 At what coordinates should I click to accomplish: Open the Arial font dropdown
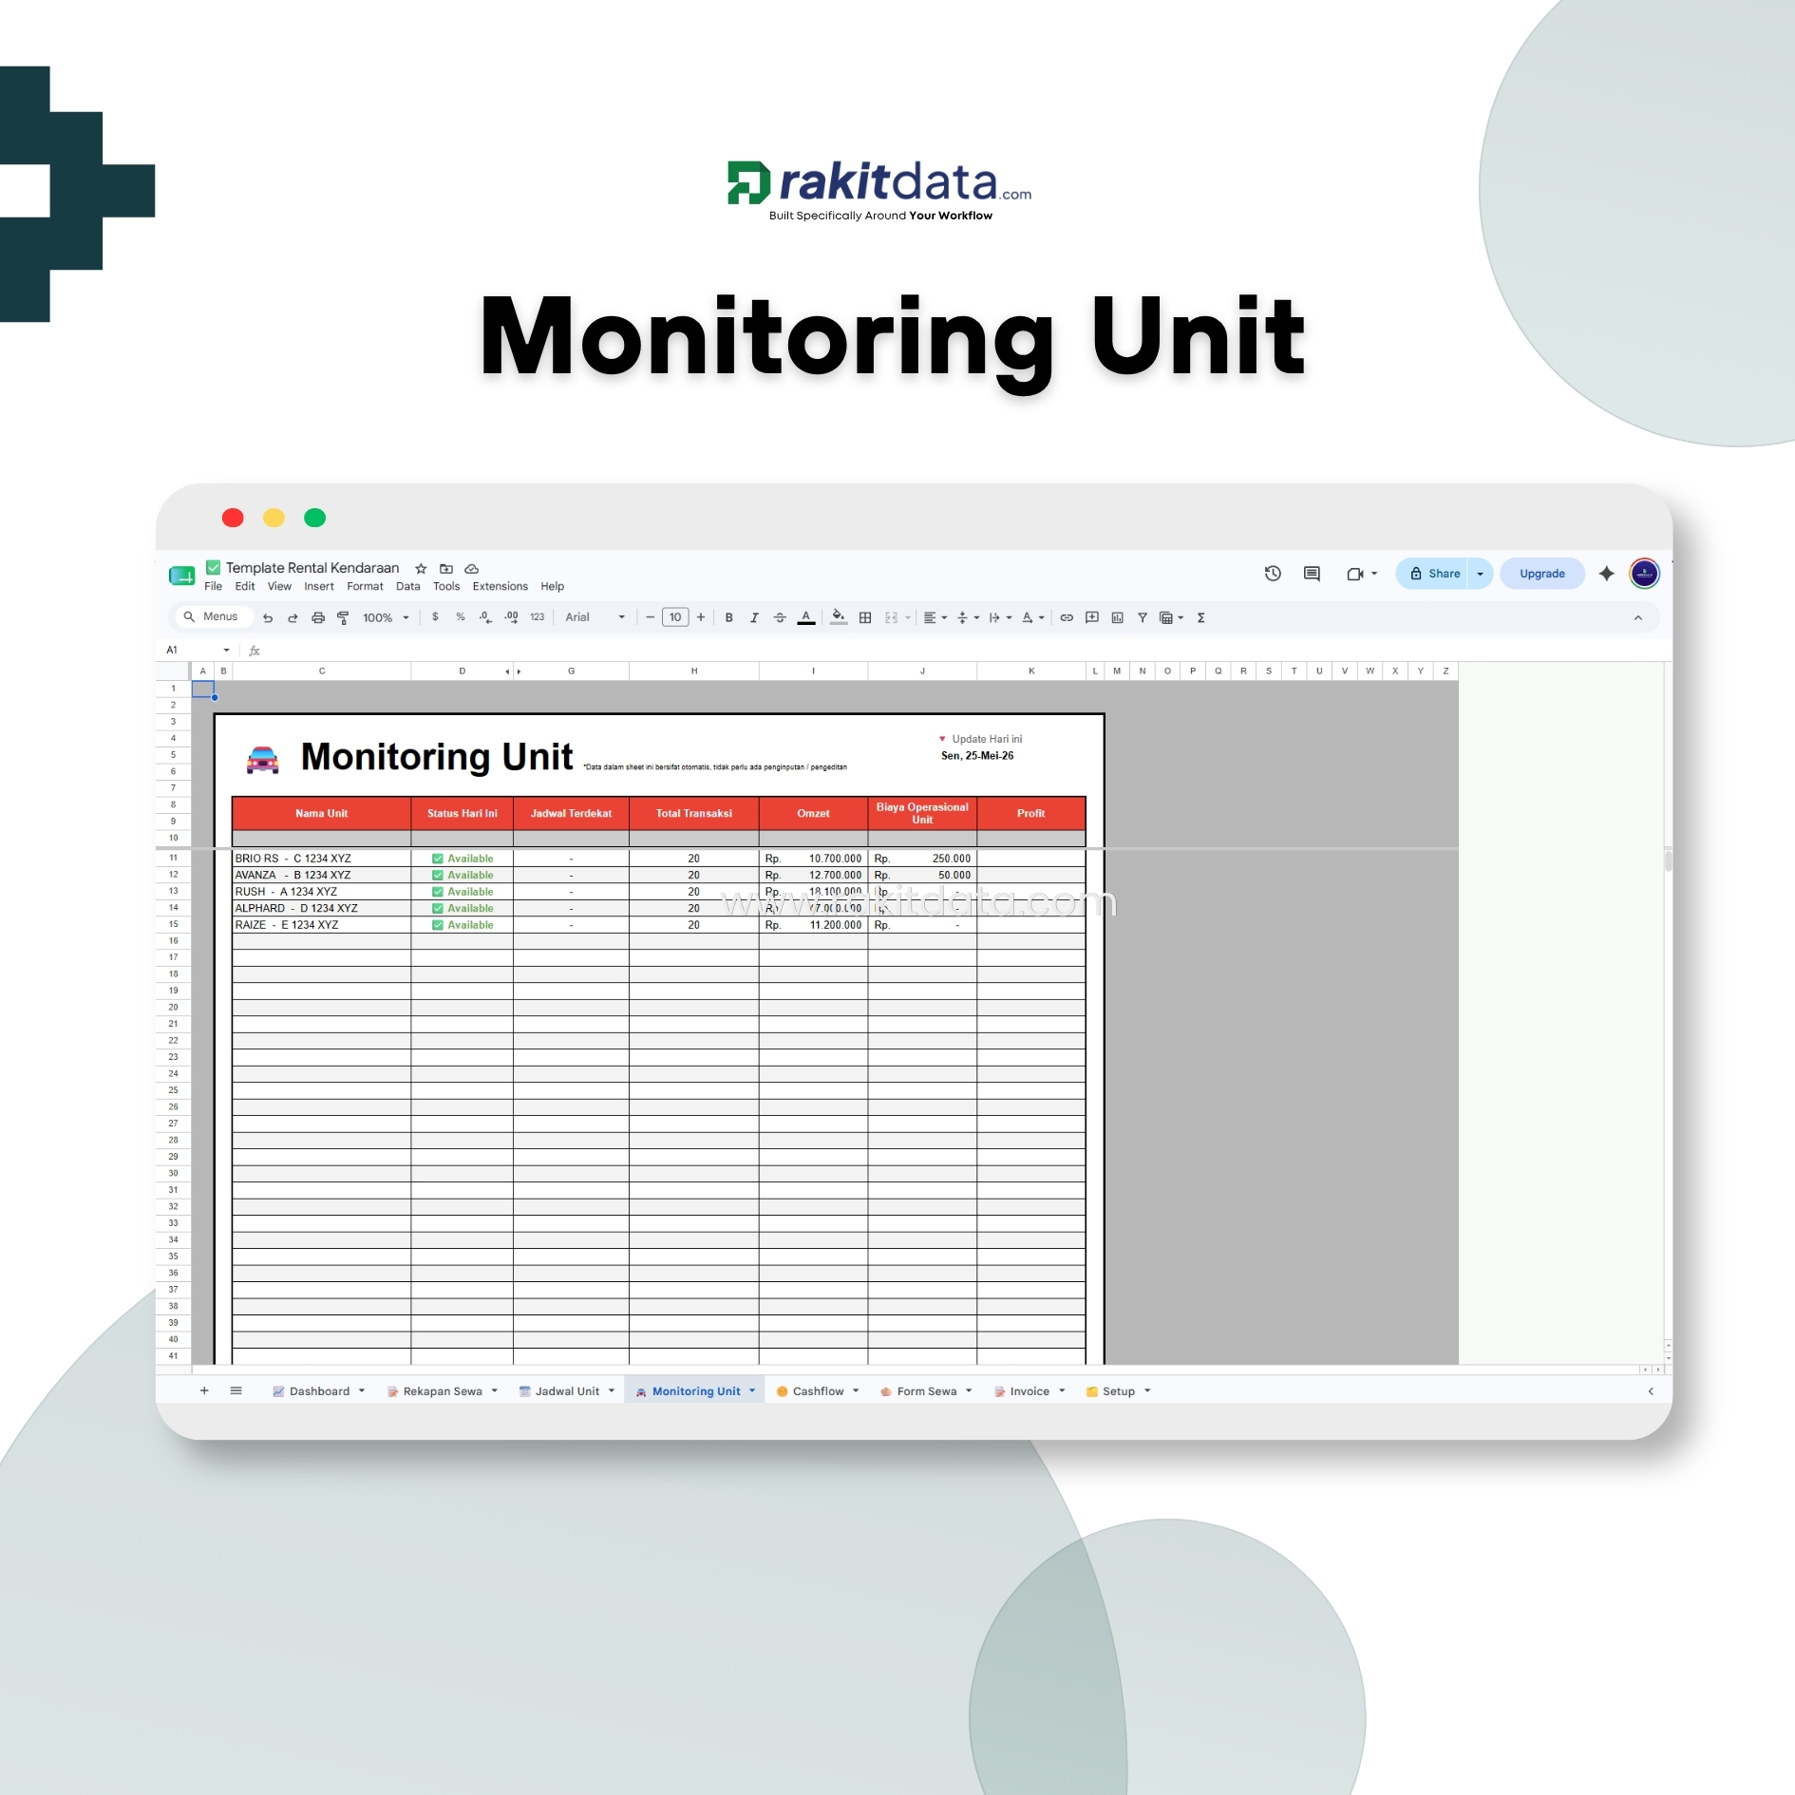(x=595, y=617)
